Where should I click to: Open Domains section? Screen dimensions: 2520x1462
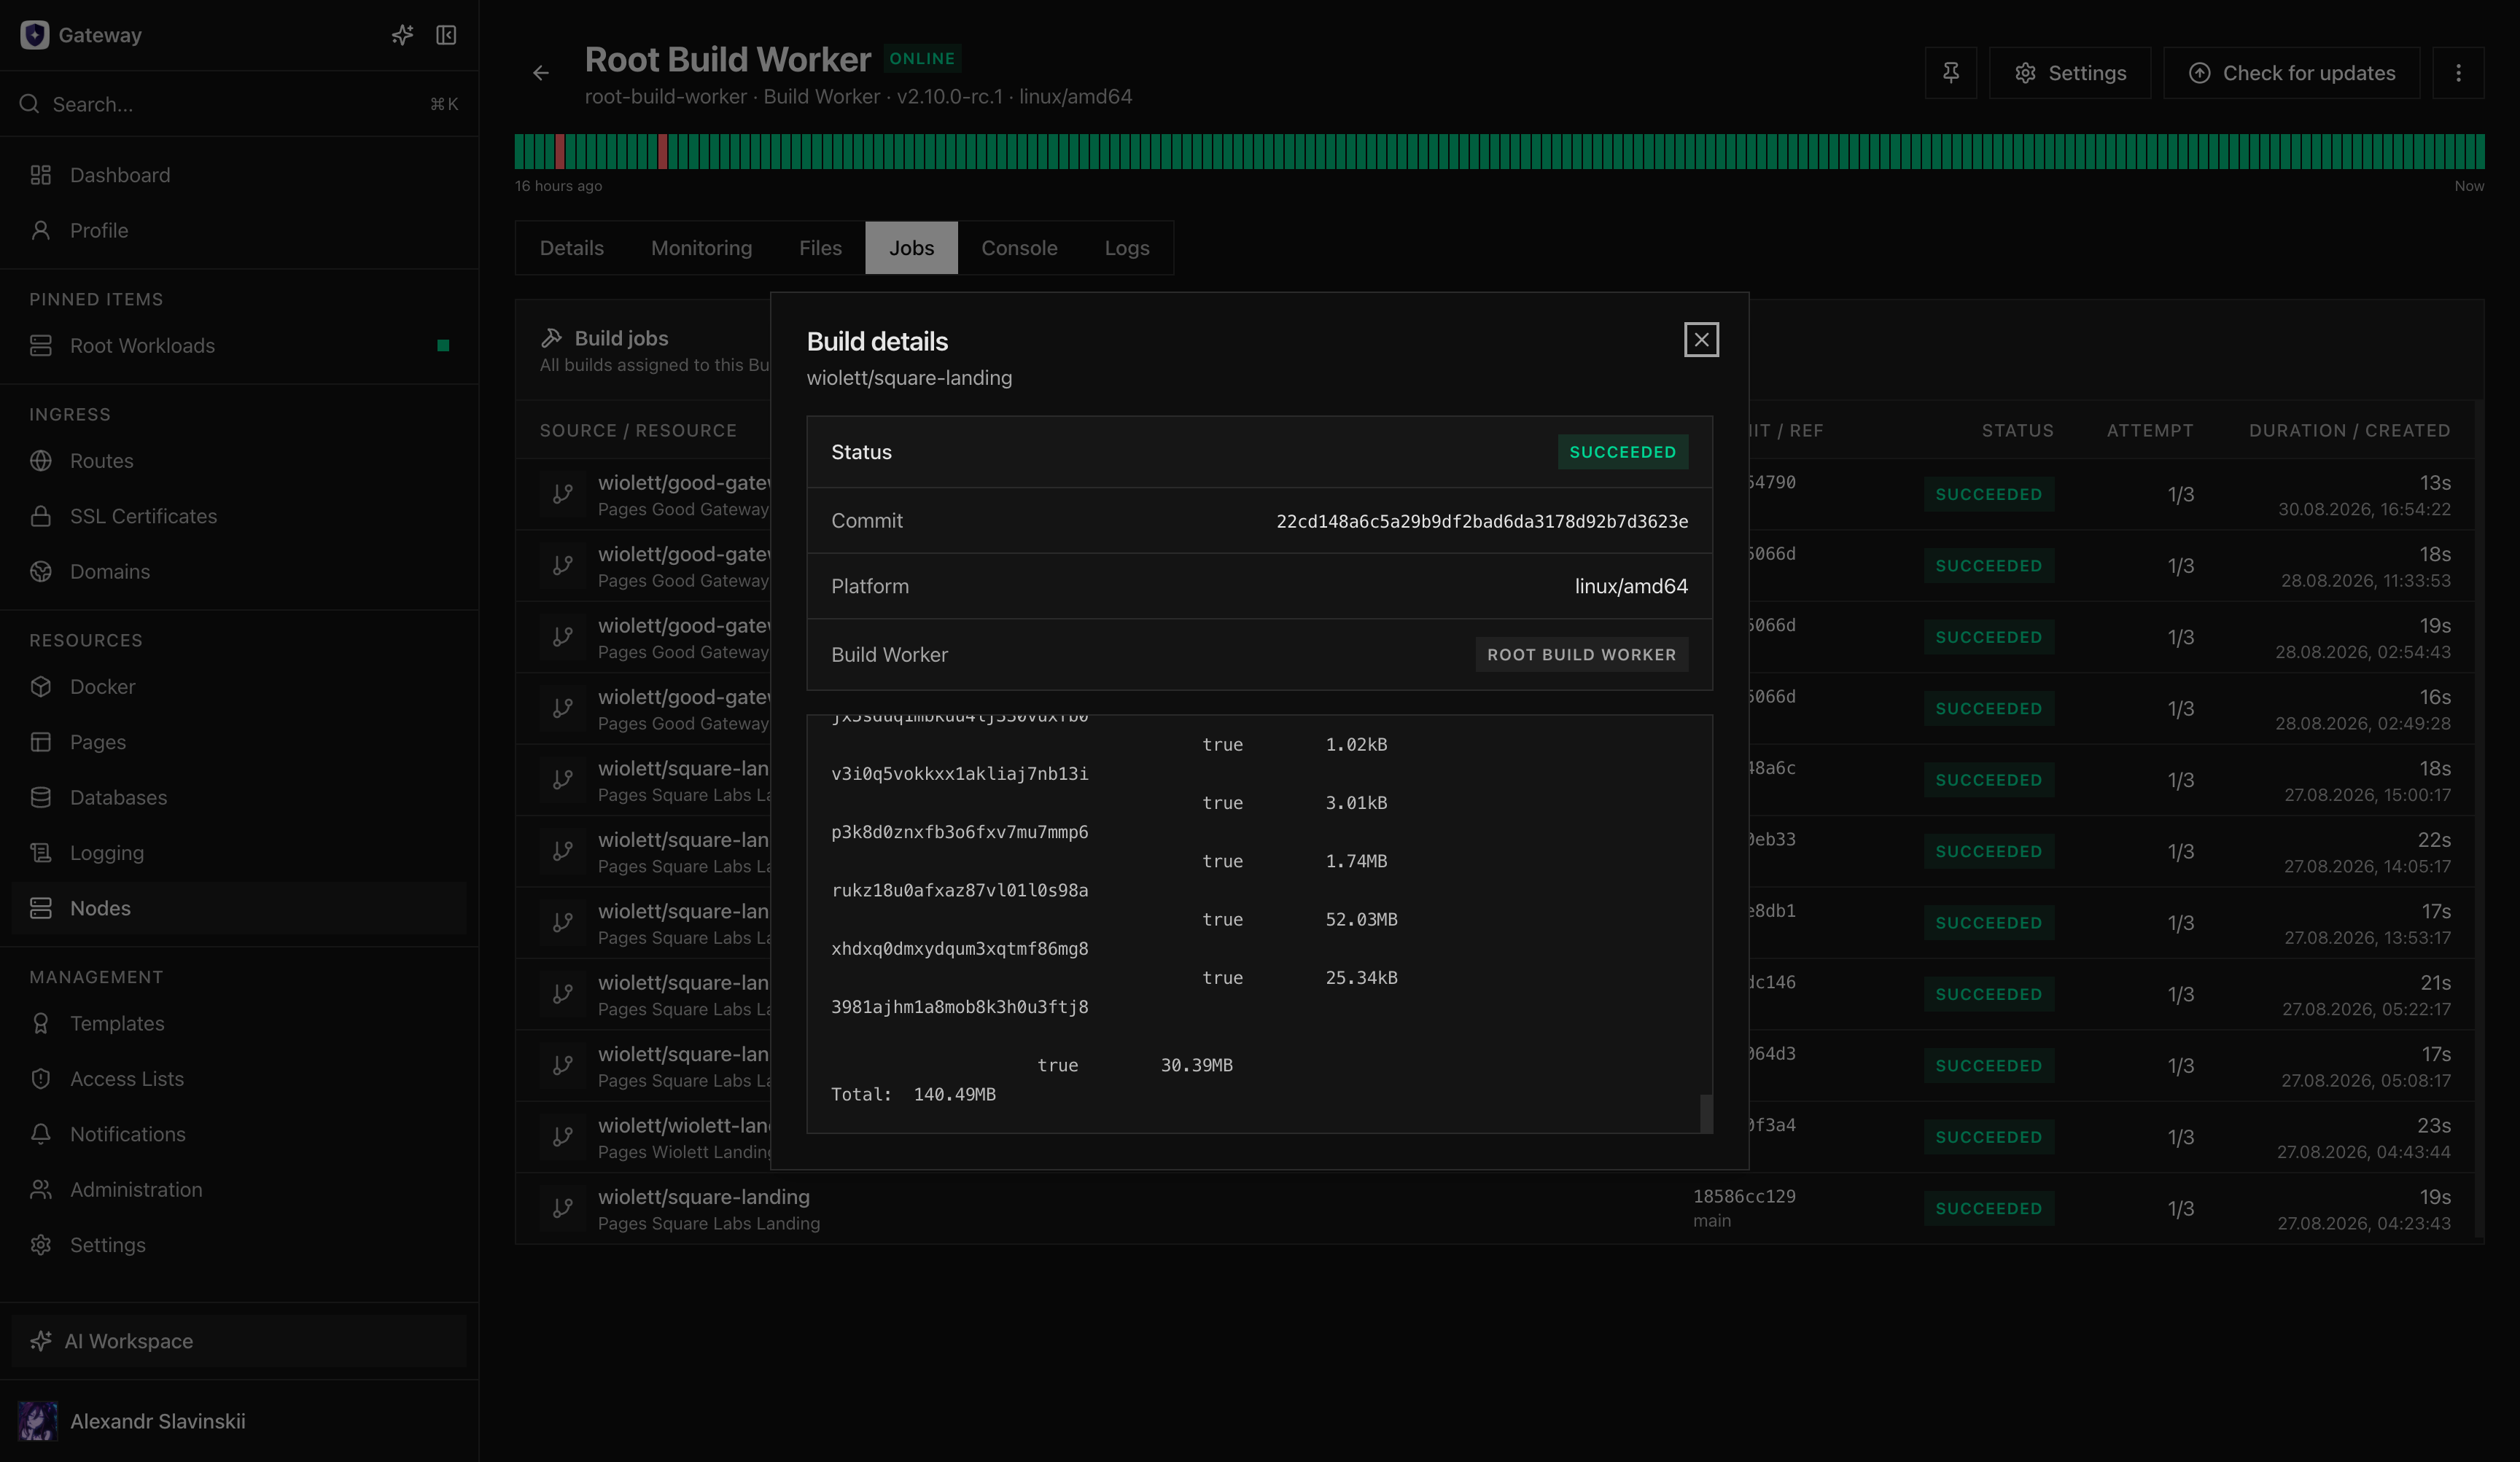[239, 571]
